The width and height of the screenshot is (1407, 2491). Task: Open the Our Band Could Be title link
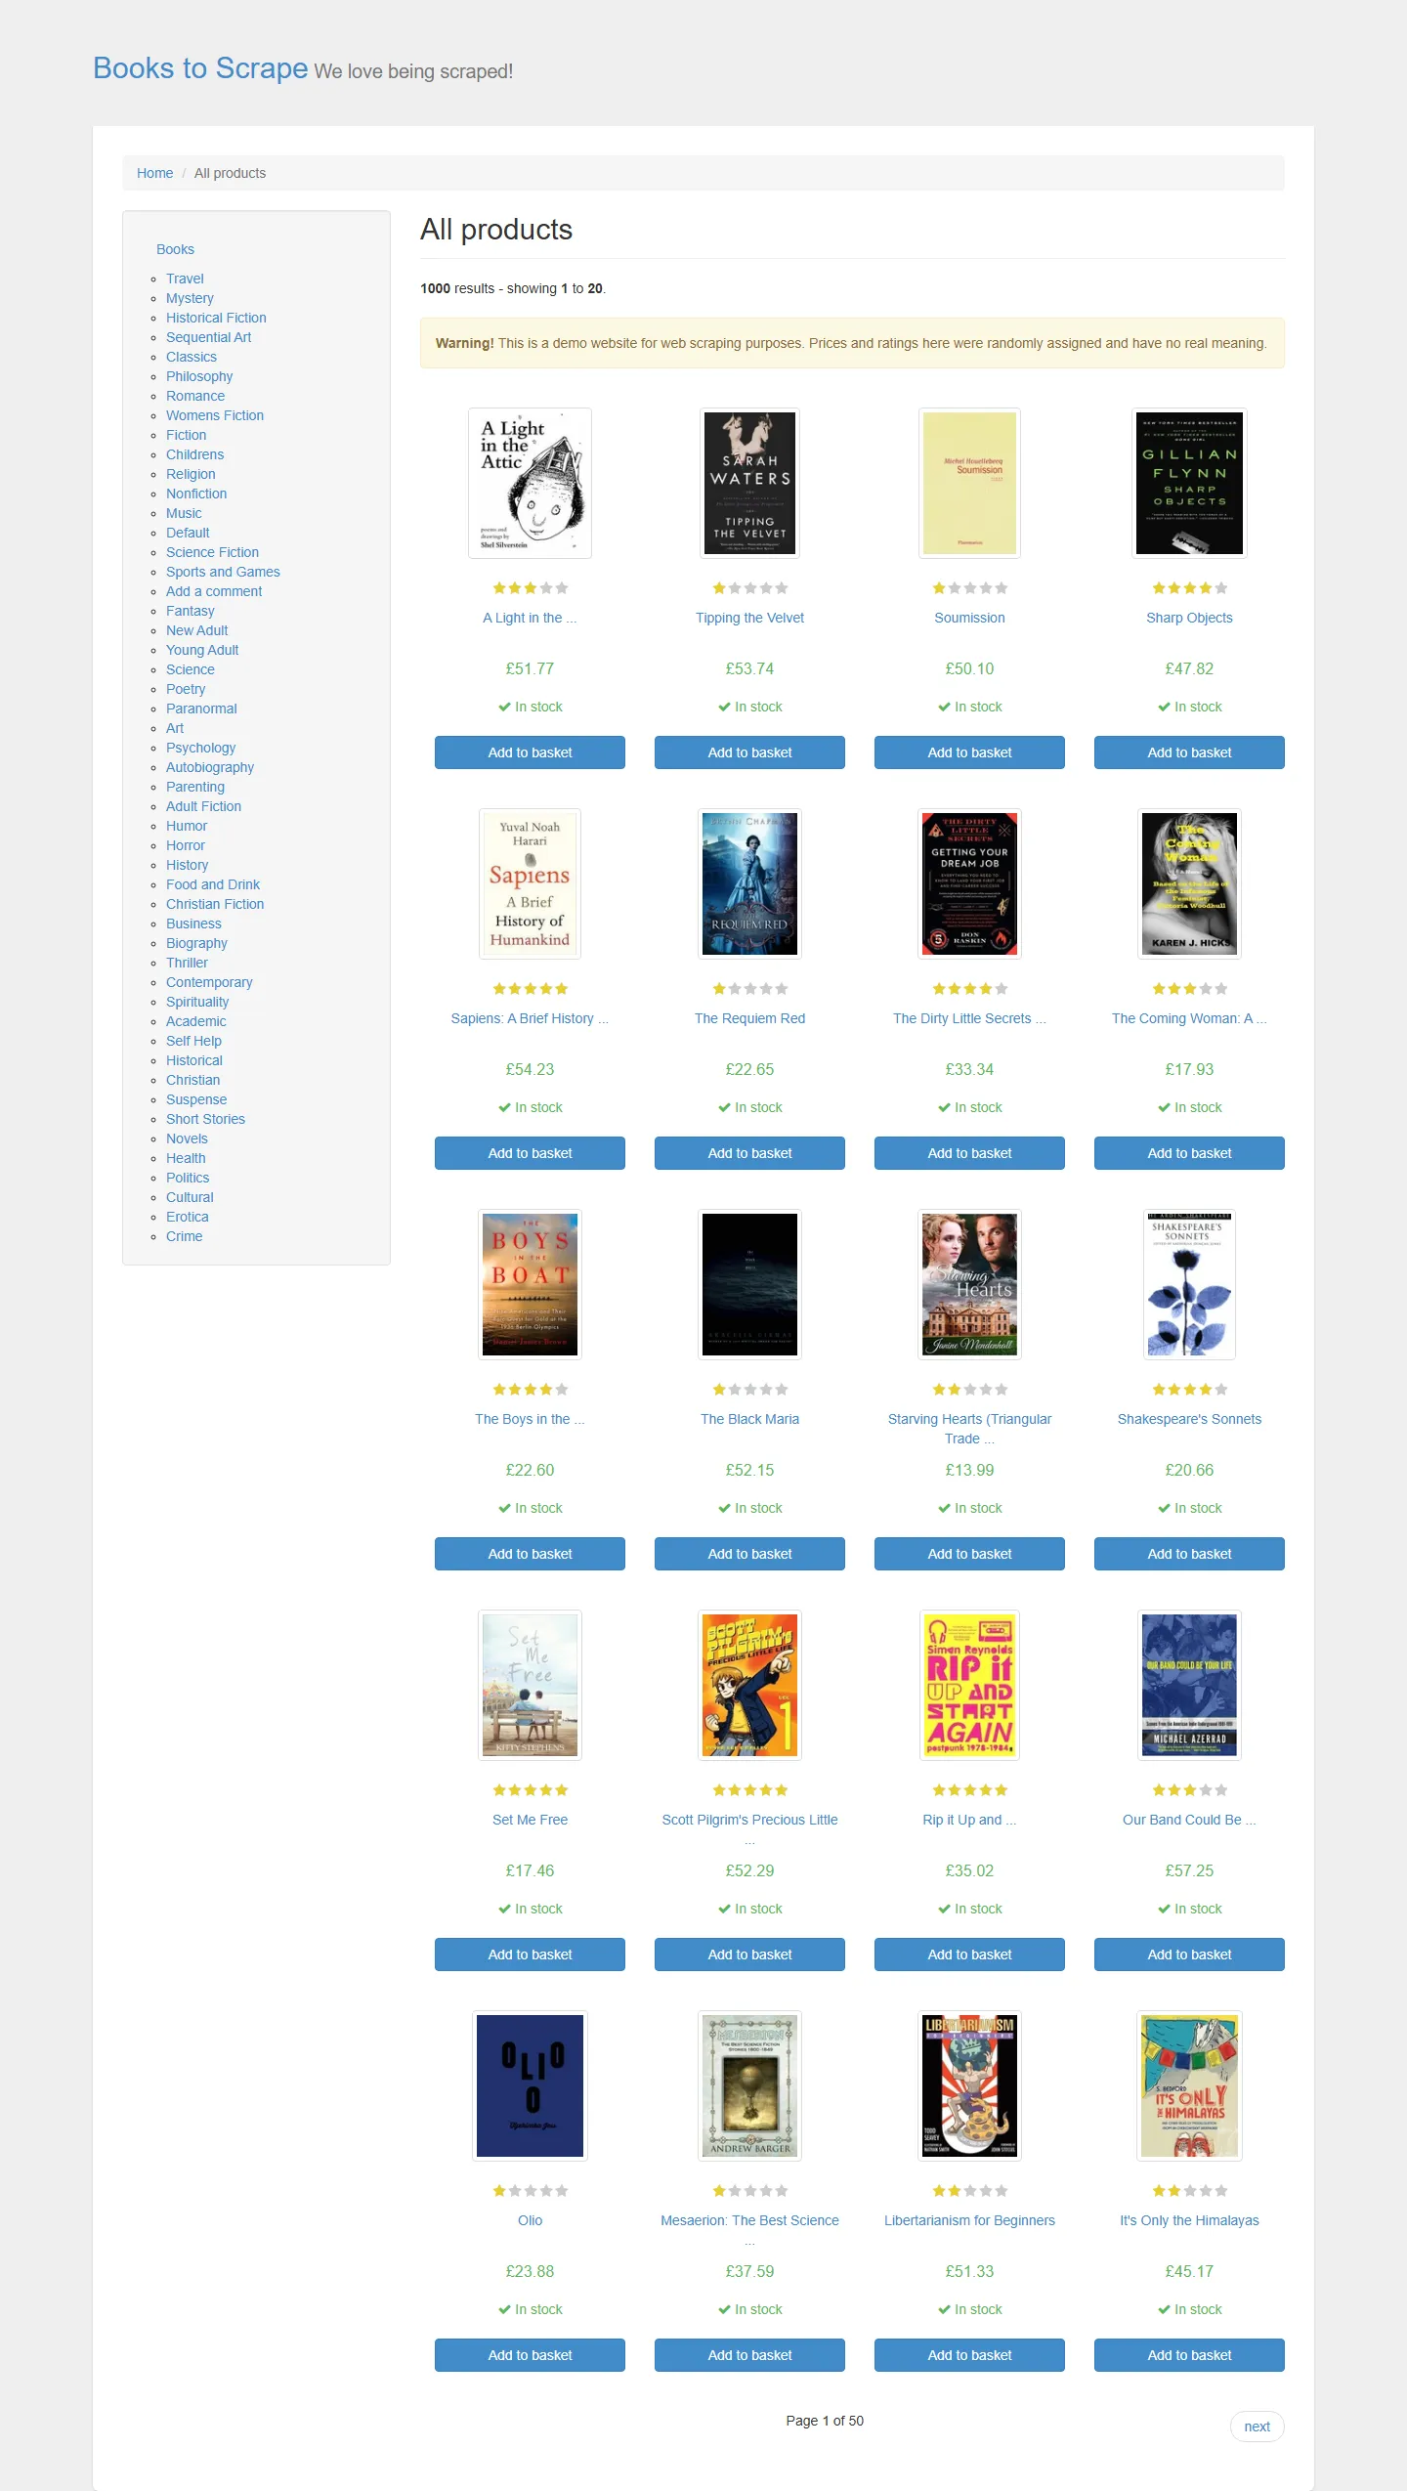coord(1189,1820)
